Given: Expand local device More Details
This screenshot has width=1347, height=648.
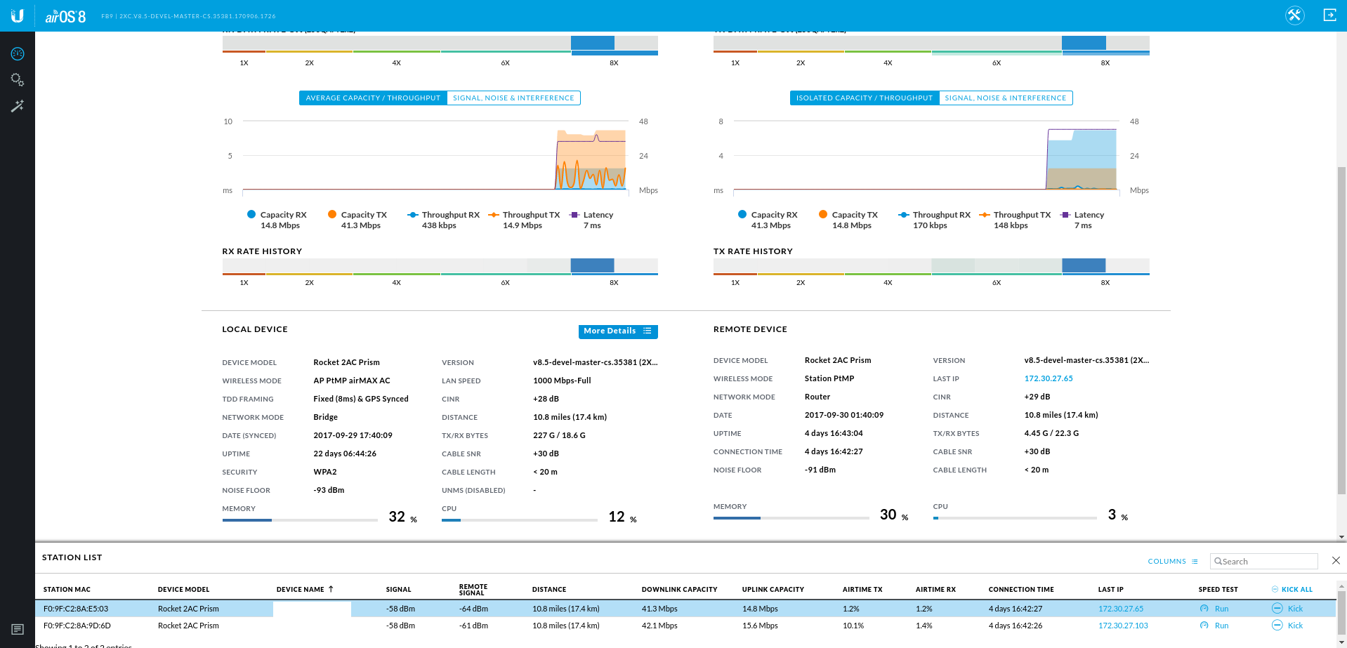Looking at the screenshot, I should tap(617, 331).
